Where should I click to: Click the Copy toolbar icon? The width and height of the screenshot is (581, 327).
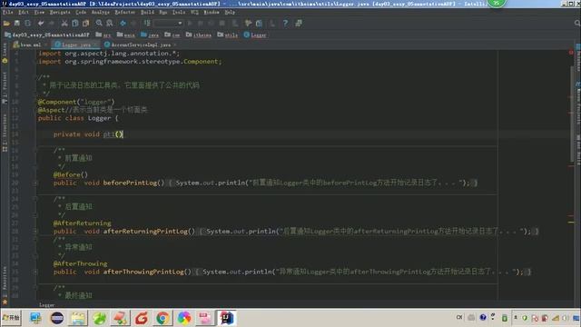pos(75,23)
